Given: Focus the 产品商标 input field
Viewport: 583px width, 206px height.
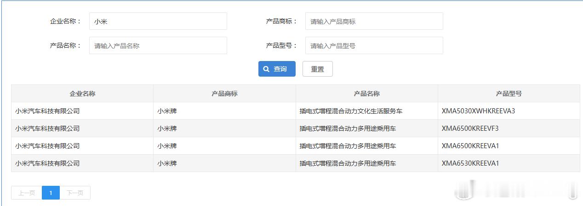Looking at the screenshot, I should 374,21.
